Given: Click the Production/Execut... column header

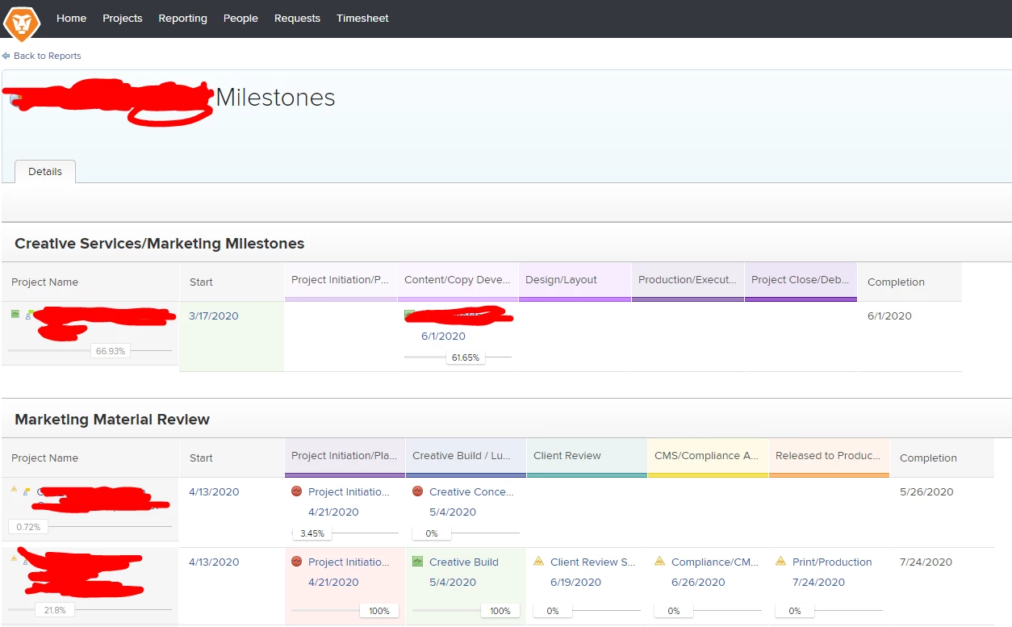Looking at the screenshot, I should tap(688, 282).
